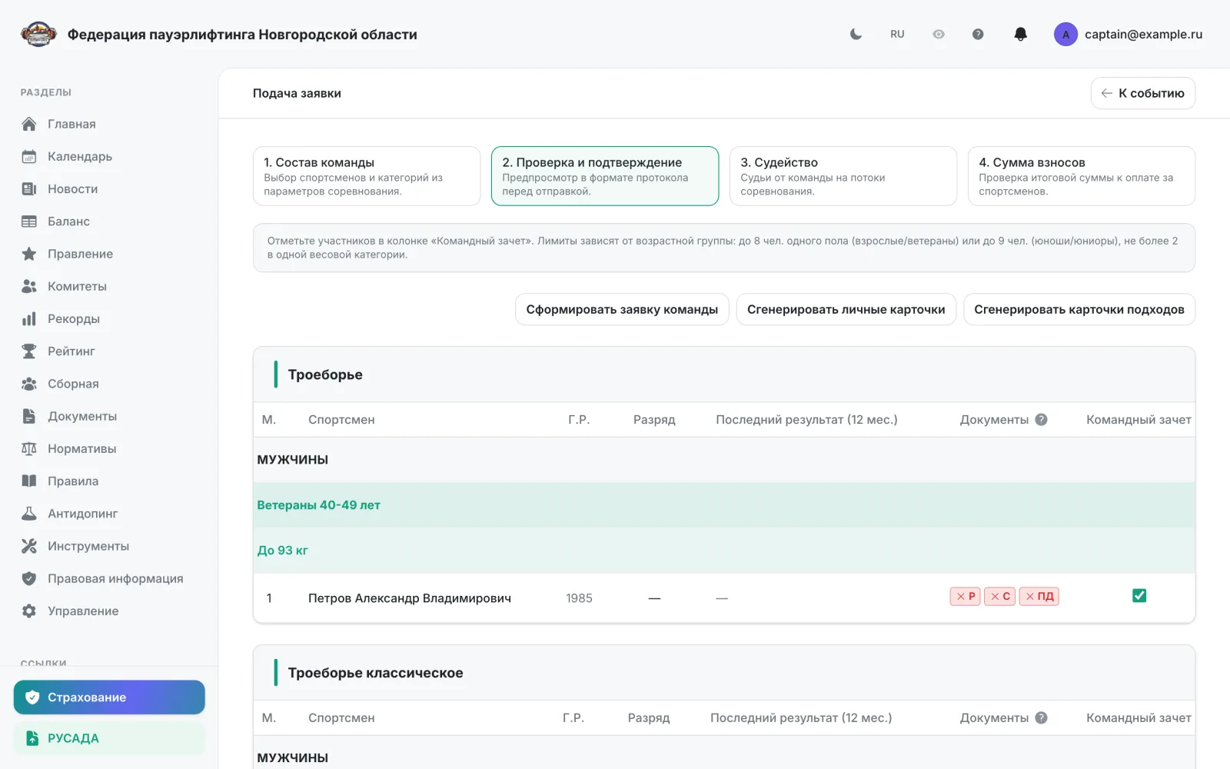Click the federation logo in header

coord(38,35)
